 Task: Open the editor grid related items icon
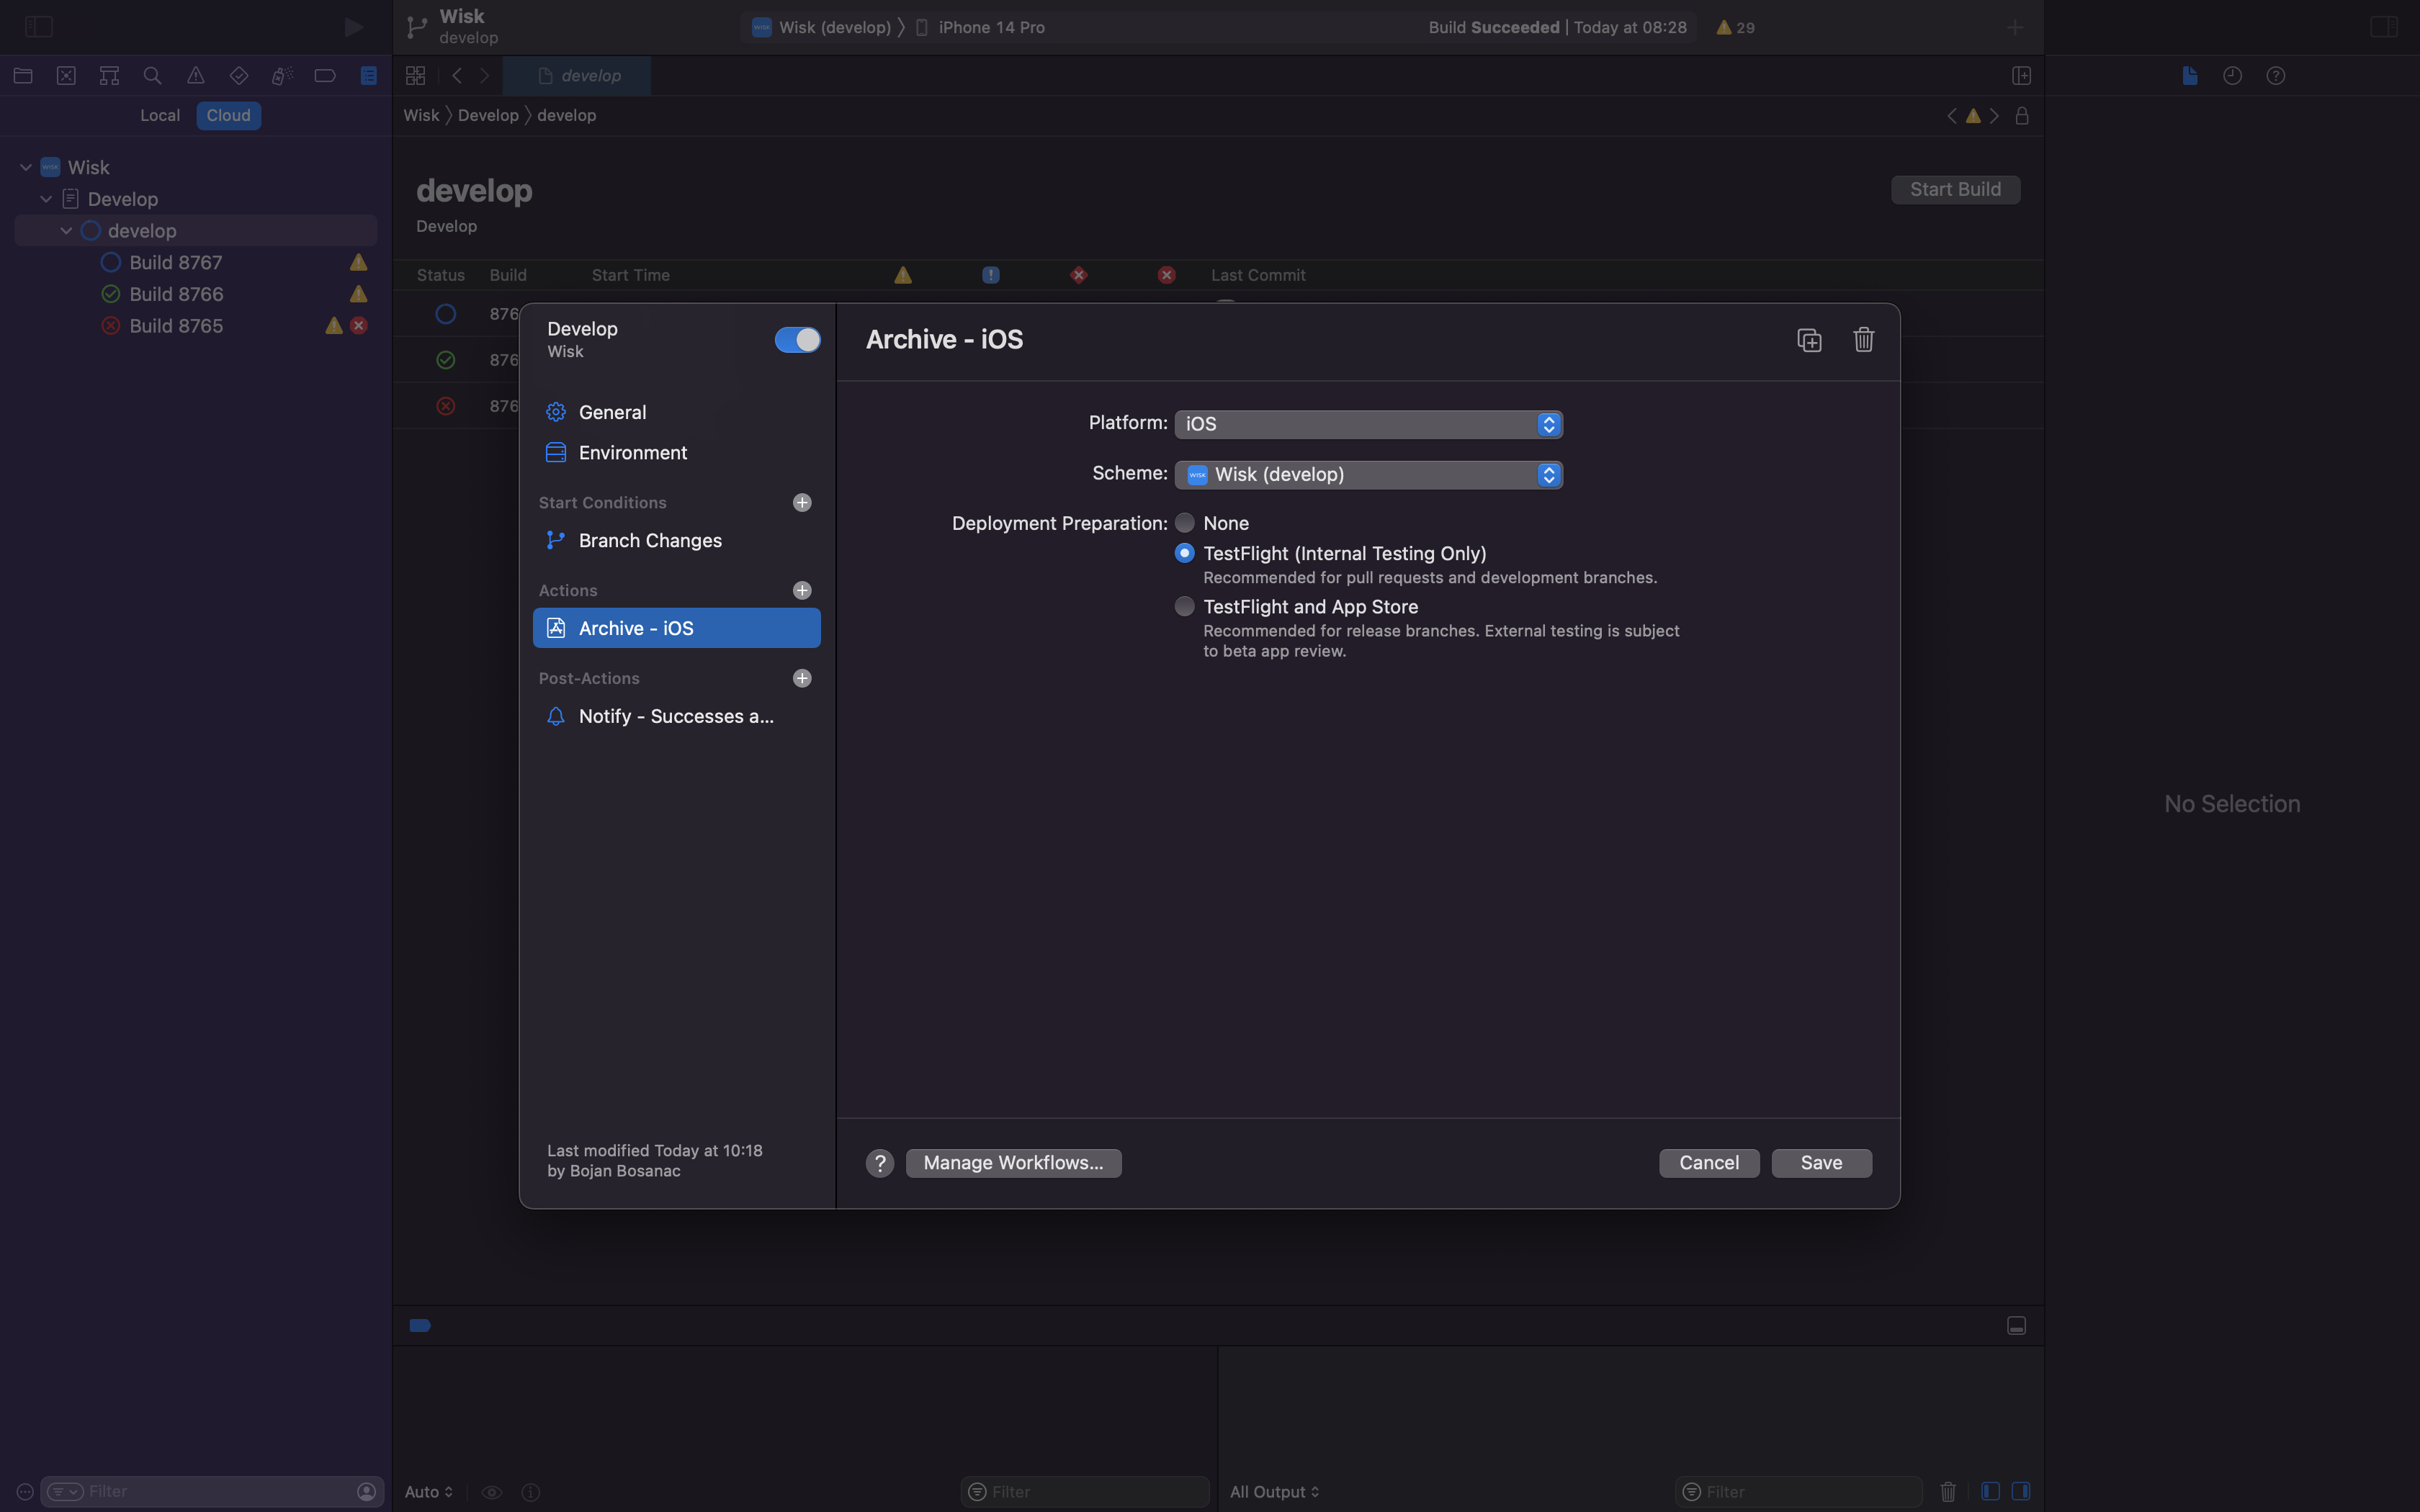(416, 76)
